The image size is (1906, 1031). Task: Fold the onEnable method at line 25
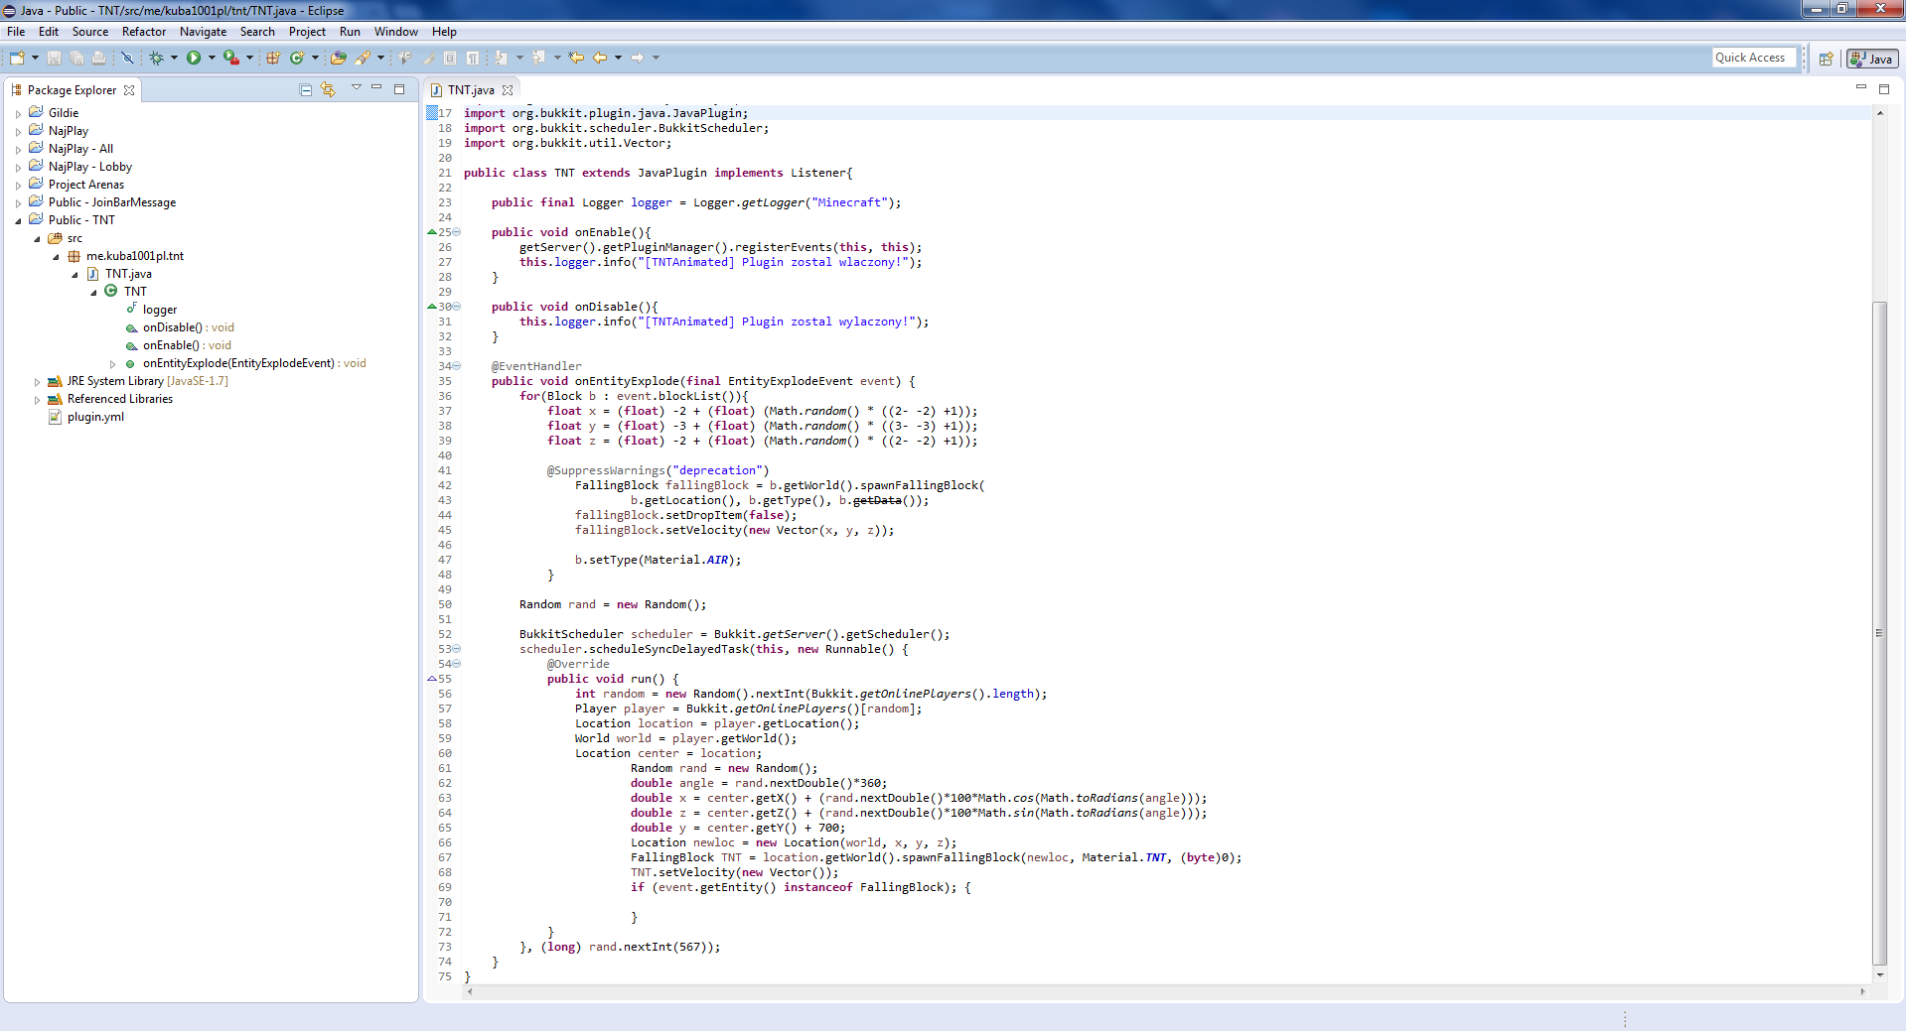tap(457, 232)
